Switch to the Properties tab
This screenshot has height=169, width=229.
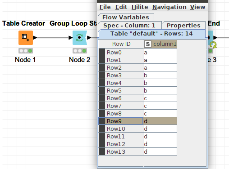(183, 26)
